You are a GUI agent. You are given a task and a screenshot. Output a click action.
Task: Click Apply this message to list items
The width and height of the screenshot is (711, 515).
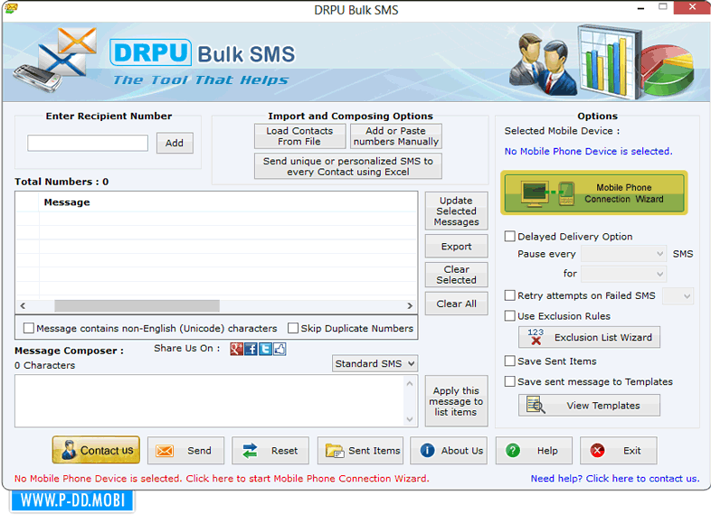click(457, 401)
